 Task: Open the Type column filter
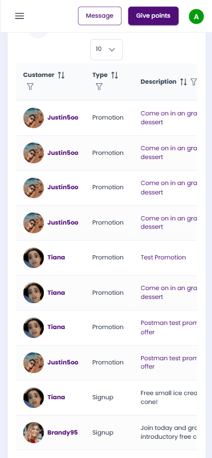tap(99, 86)
